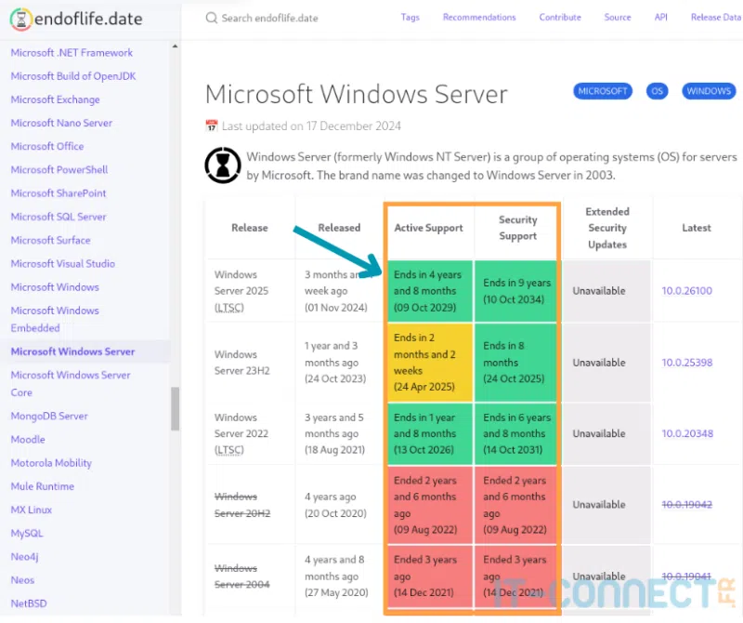Select the WINDOWS category badge
Screen dimensions: 743x623
pyautogui.click(x=709, y=91)
